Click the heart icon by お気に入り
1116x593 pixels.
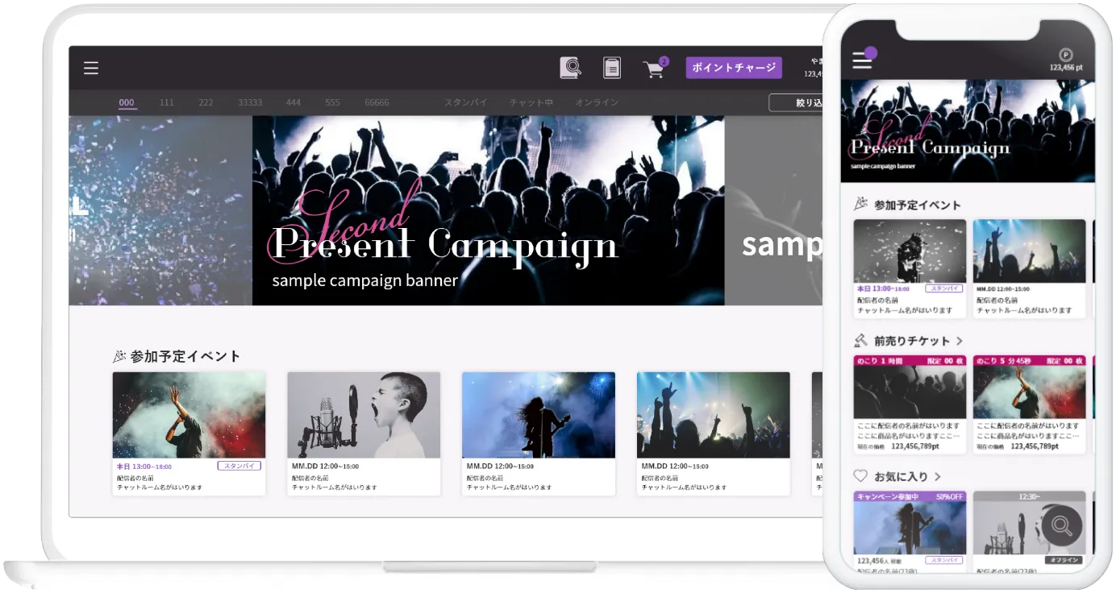860,475
